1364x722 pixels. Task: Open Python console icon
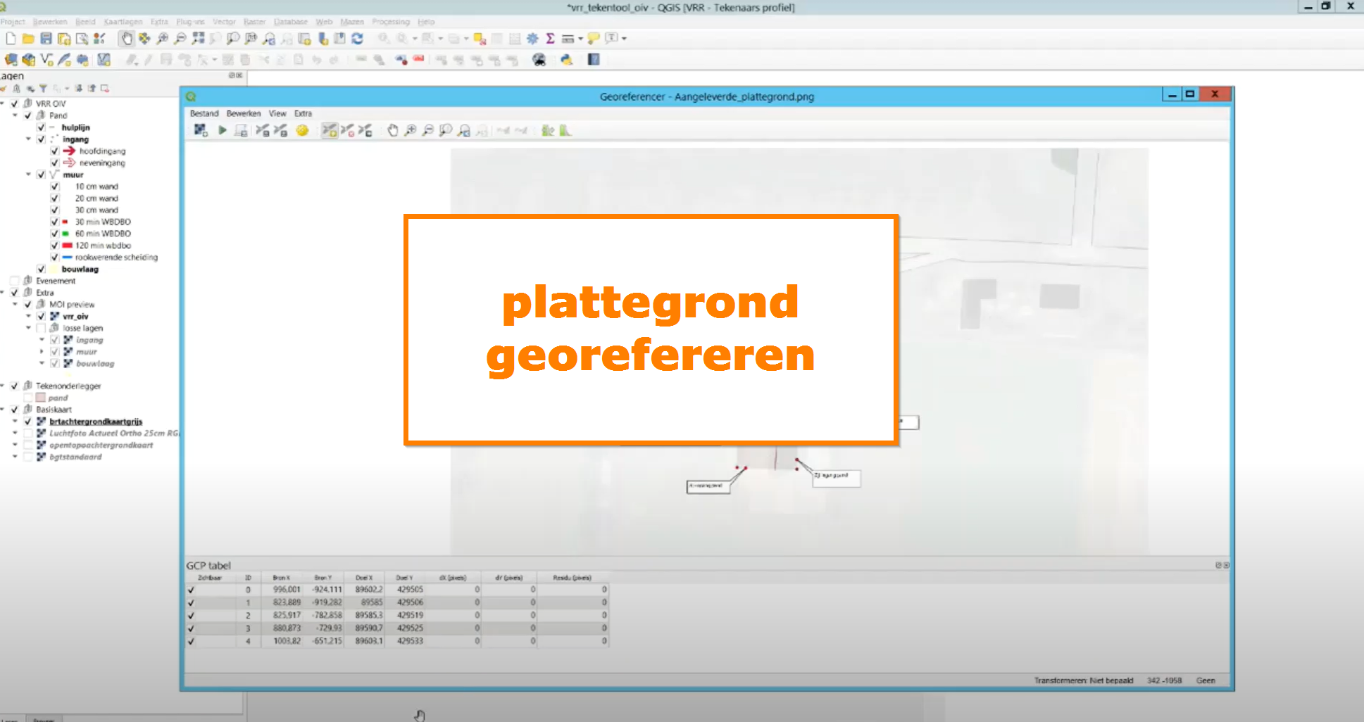click(567, 60)
